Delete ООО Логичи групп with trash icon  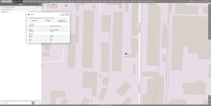point(40,7)
